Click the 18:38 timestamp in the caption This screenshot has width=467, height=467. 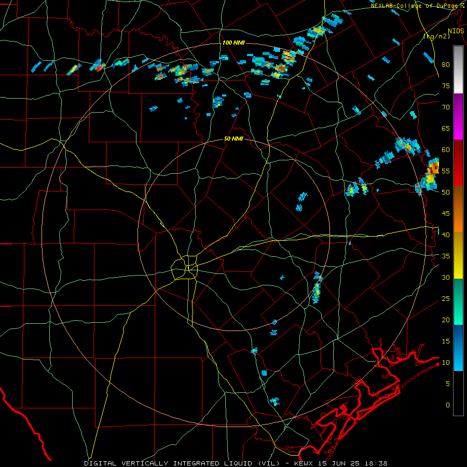[377, 463]
